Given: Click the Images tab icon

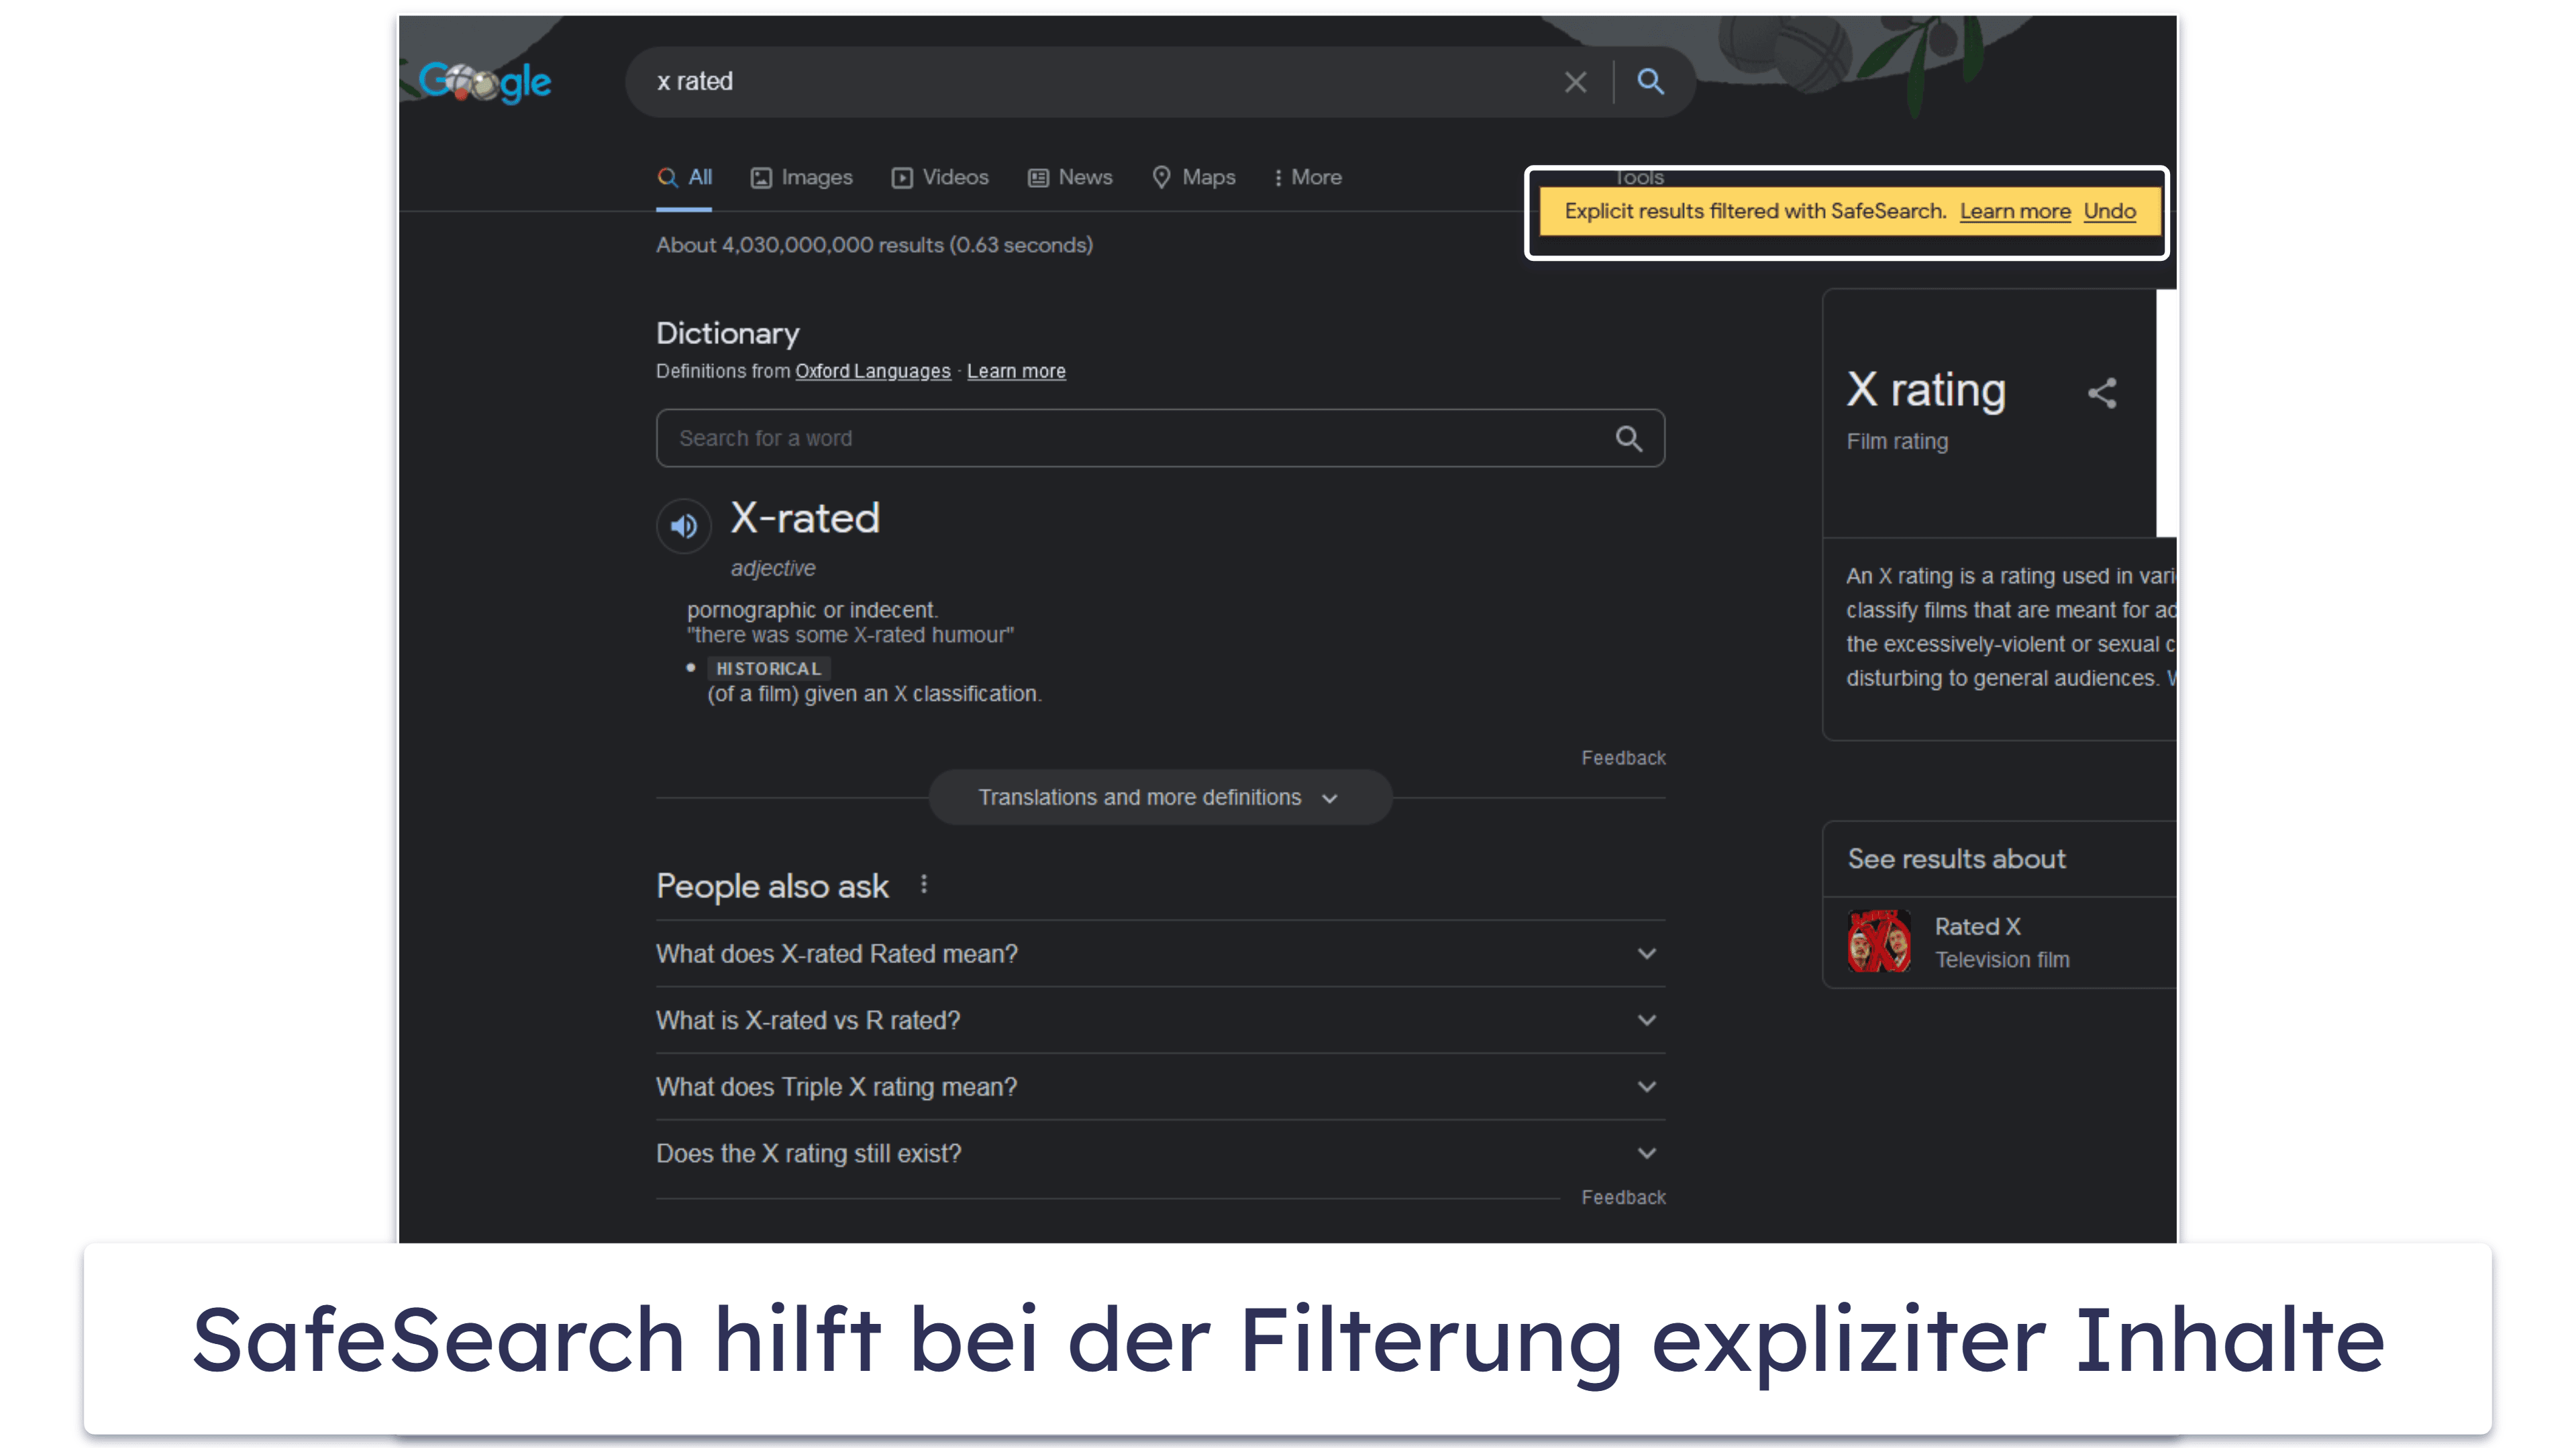Looking at the screenshot, I should 762,177.
